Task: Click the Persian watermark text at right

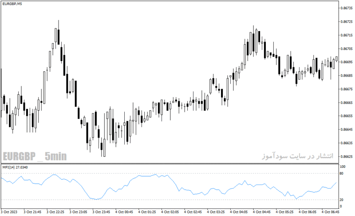Action: tap(297, 156)
